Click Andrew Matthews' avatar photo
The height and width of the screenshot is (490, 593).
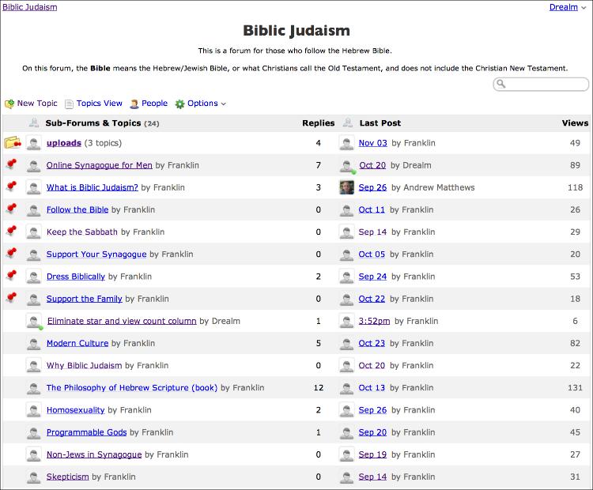[346, 187]
